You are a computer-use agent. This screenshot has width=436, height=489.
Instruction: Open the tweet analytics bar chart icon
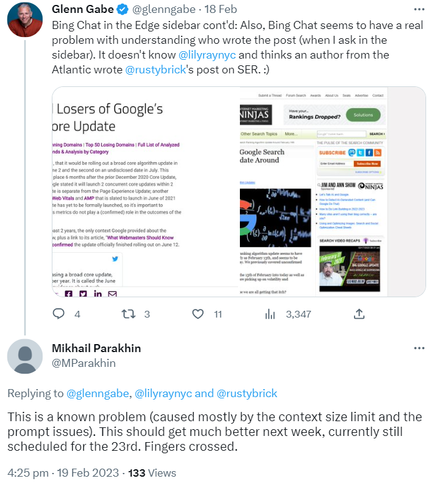click(269, 314)
